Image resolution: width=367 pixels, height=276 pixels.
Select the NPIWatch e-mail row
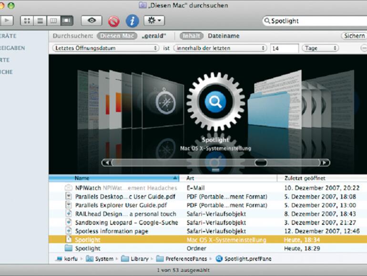(208, 188)
